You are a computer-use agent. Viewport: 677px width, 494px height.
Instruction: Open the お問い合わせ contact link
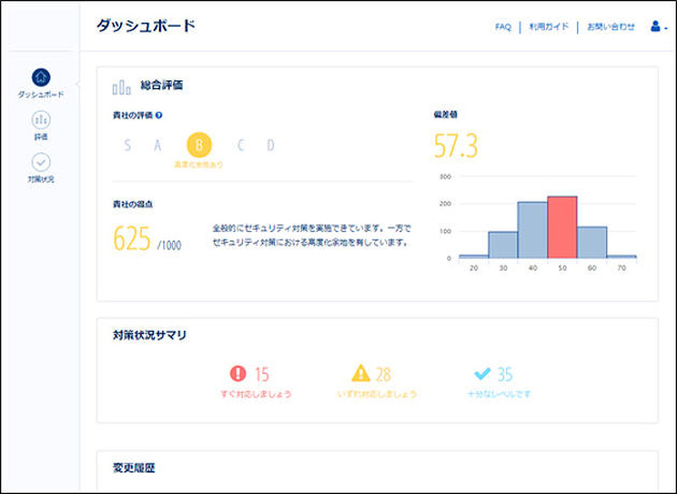coord(611,26)
